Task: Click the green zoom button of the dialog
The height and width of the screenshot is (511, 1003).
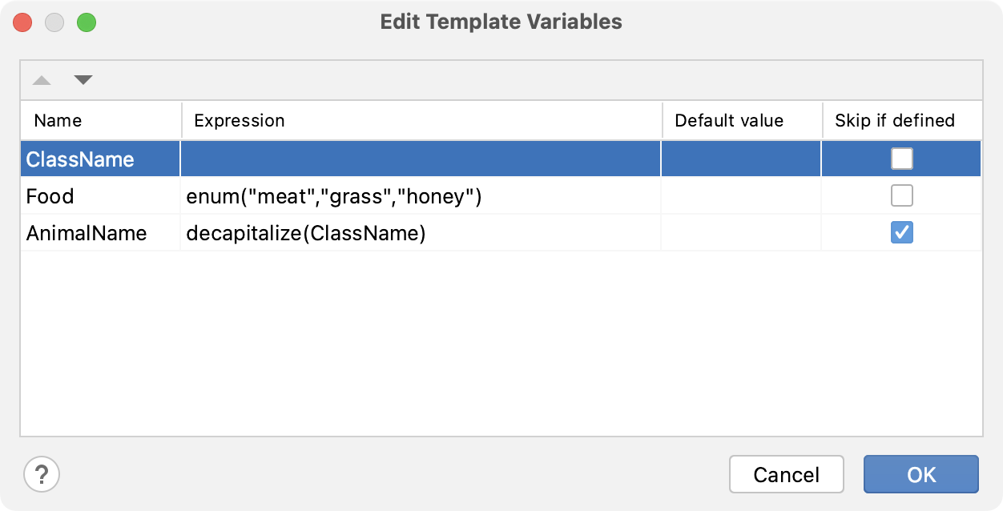Action: [88, 22]
